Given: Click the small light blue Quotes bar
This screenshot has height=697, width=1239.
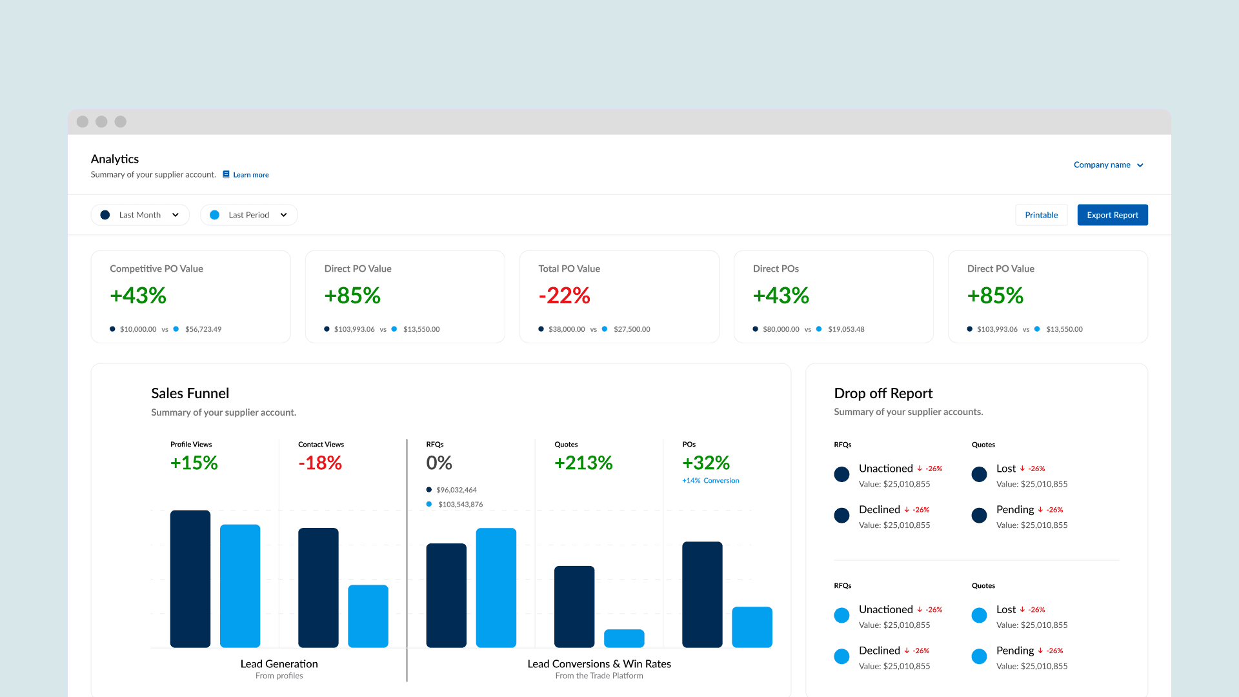Looking at the screenshot, I should click(624, 638).
